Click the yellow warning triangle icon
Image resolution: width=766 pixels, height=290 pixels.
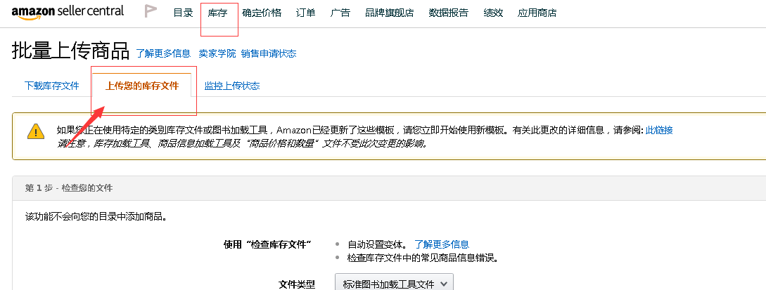point(35,131)
